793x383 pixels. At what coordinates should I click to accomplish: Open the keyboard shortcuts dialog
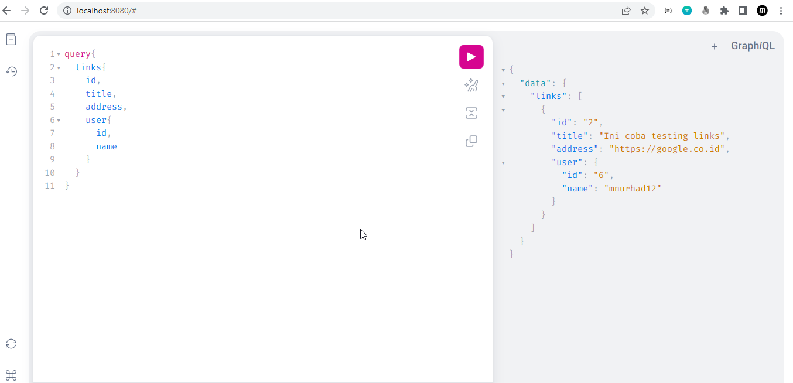(11, 375)
